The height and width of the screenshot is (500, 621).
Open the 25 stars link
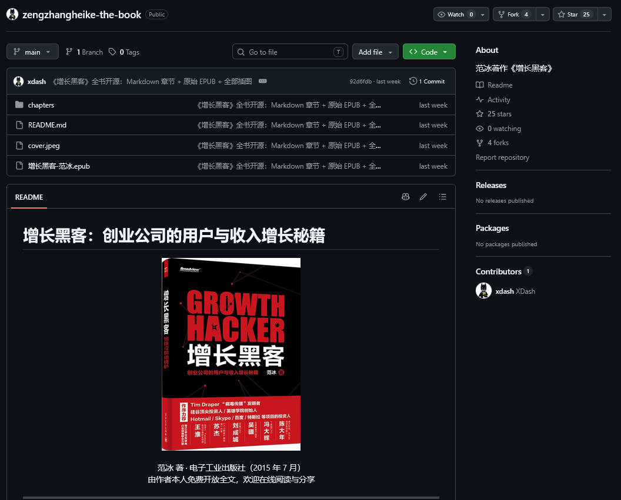(499, 114)
